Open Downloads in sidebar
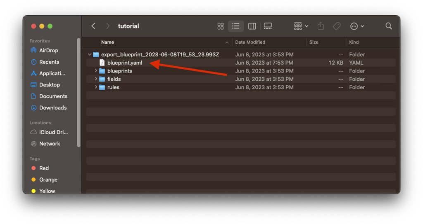423x224 pixels. (x=53, y=107)
